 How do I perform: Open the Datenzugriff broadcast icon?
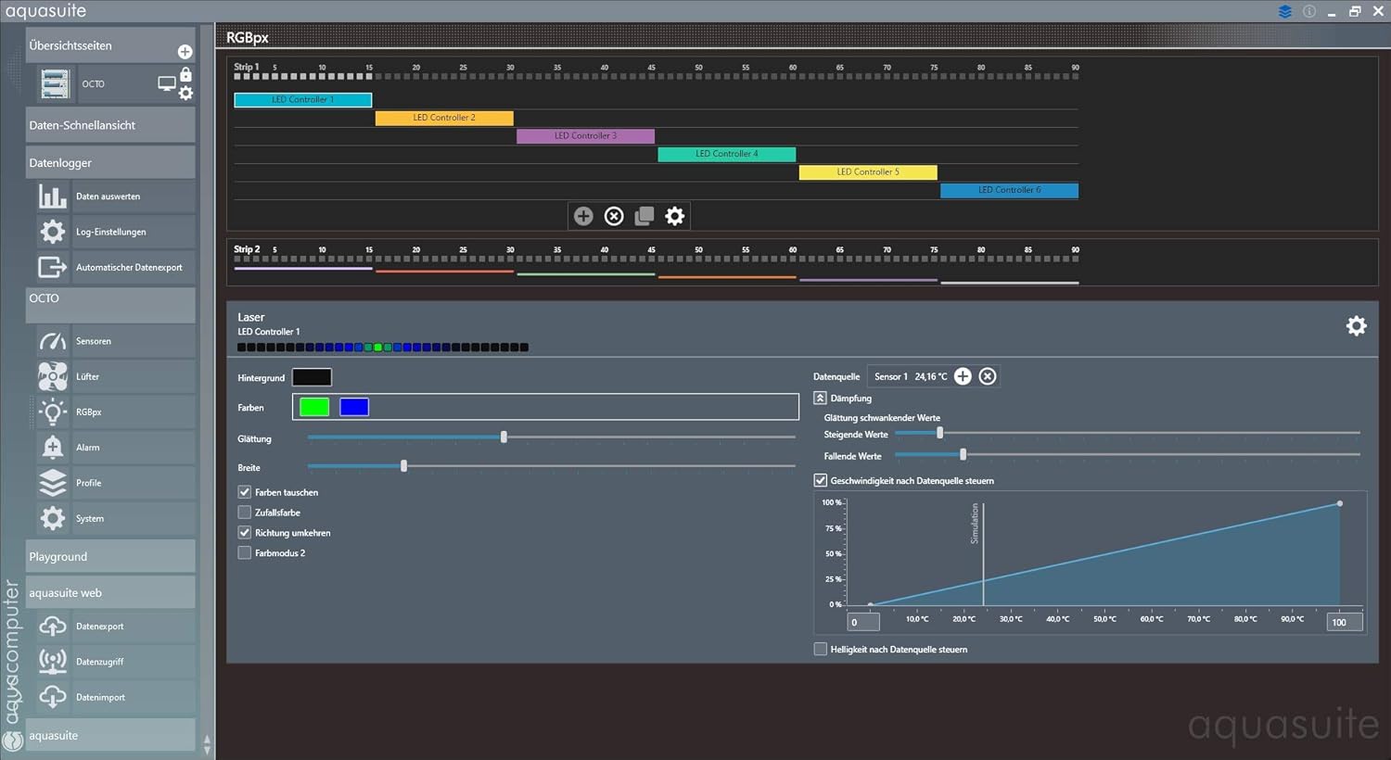(53, 661)
